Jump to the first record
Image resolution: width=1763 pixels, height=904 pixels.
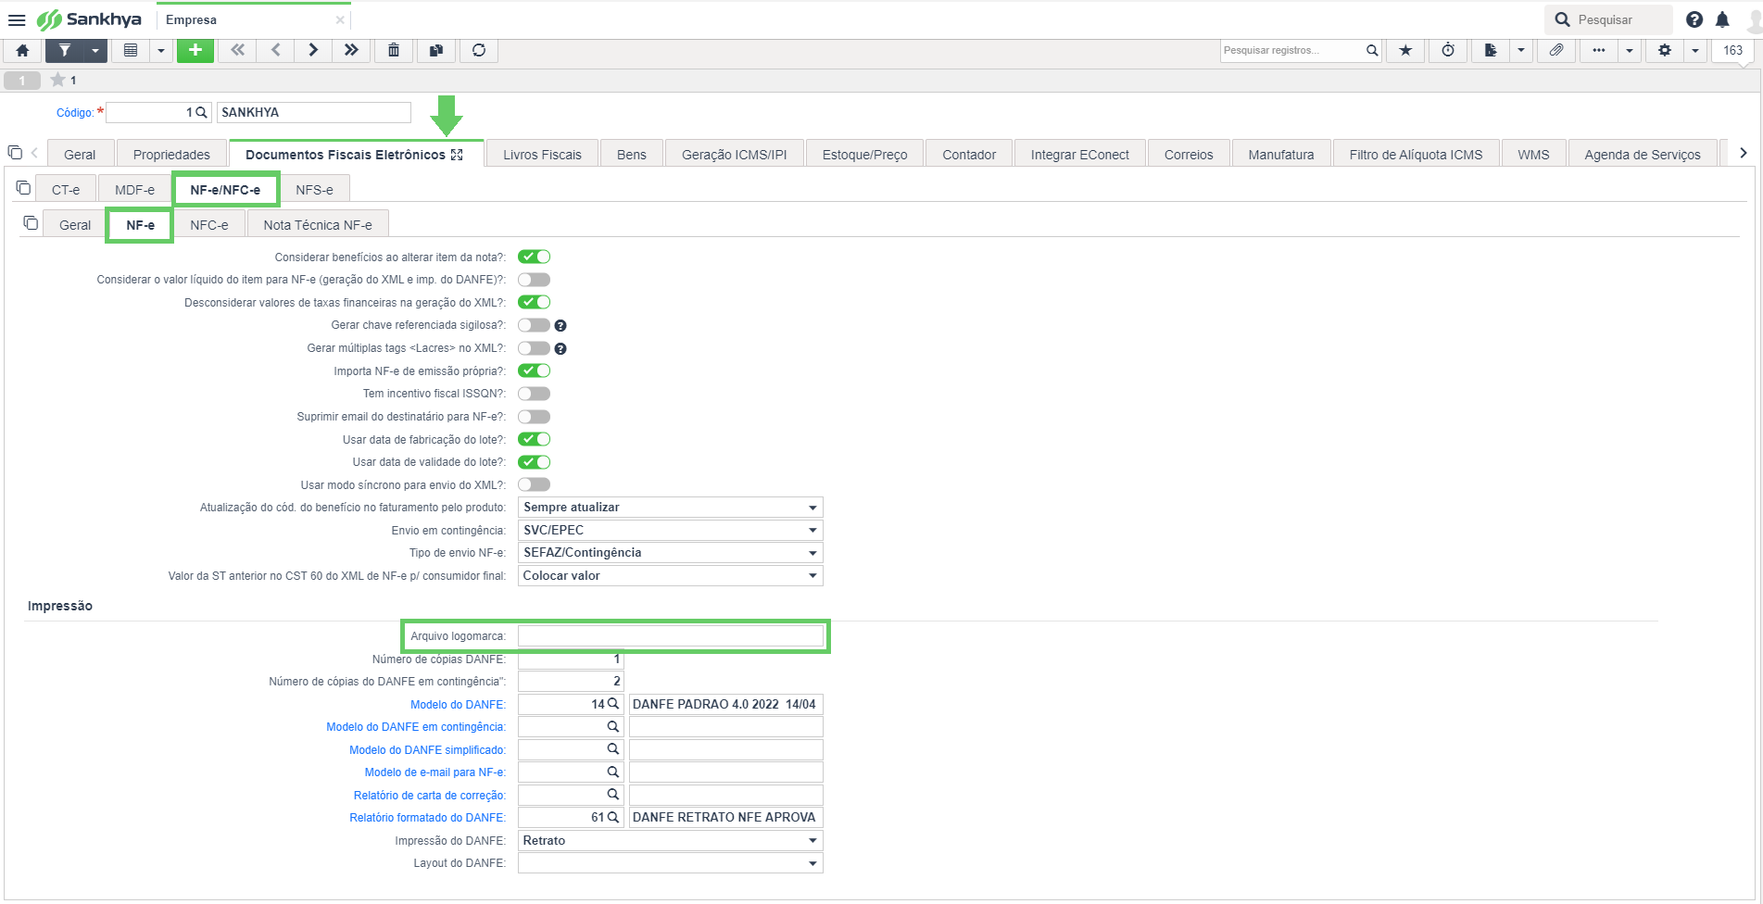coord(238,50)
